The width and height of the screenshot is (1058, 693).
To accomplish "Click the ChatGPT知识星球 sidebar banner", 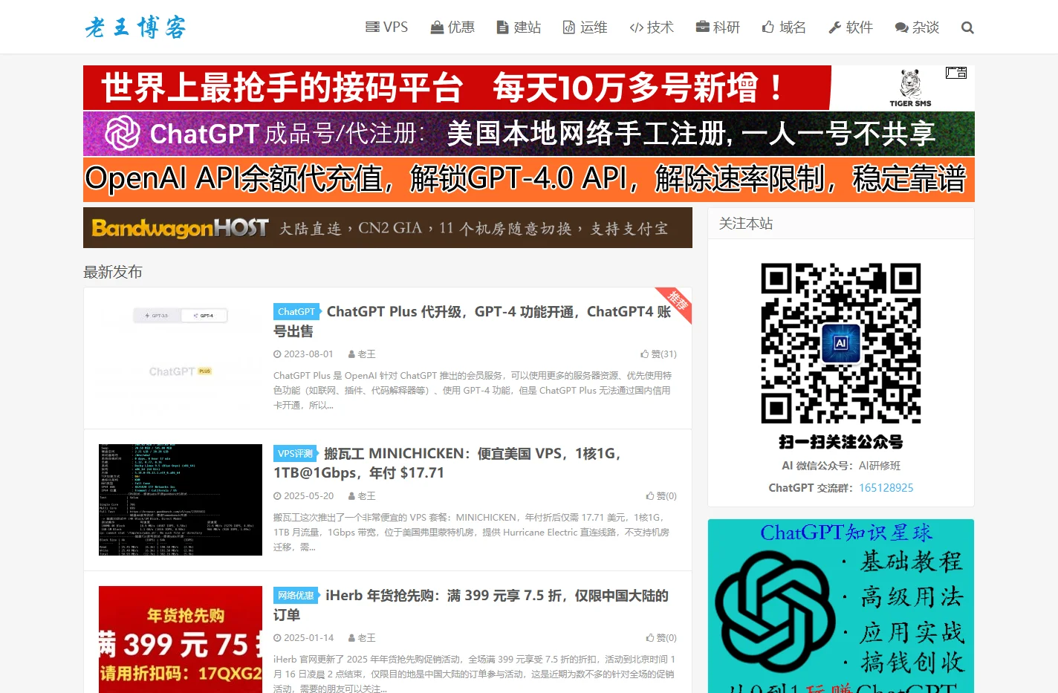I will [x=841, y=606].
